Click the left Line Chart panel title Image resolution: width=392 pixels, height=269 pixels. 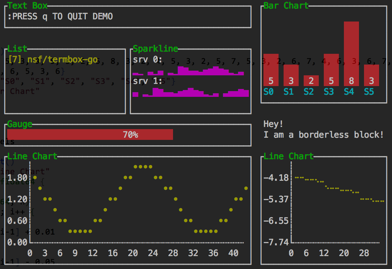tap(32, 156)
